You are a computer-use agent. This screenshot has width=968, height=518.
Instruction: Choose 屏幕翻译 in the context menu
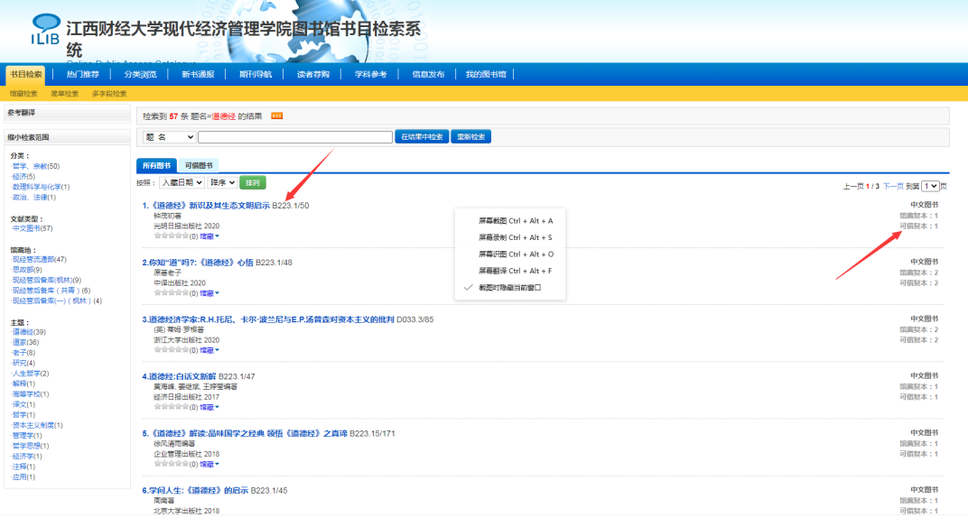516,270
